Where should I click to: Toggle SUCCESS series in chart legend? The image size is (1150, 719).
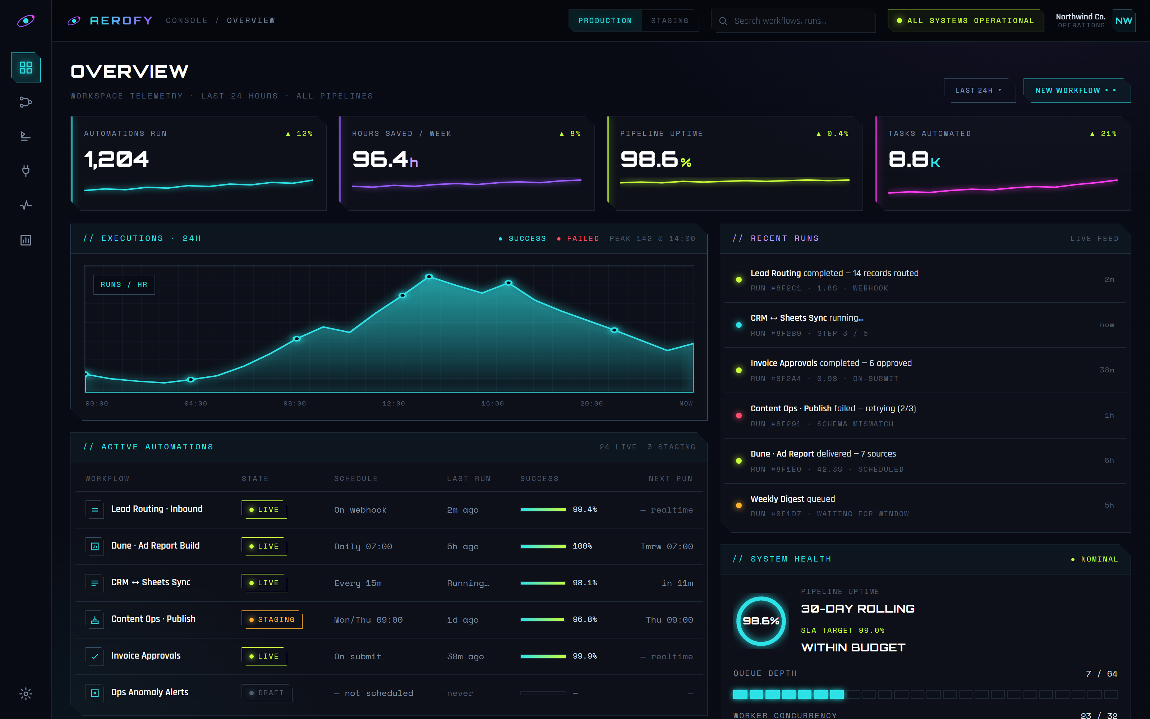[522, 238]
